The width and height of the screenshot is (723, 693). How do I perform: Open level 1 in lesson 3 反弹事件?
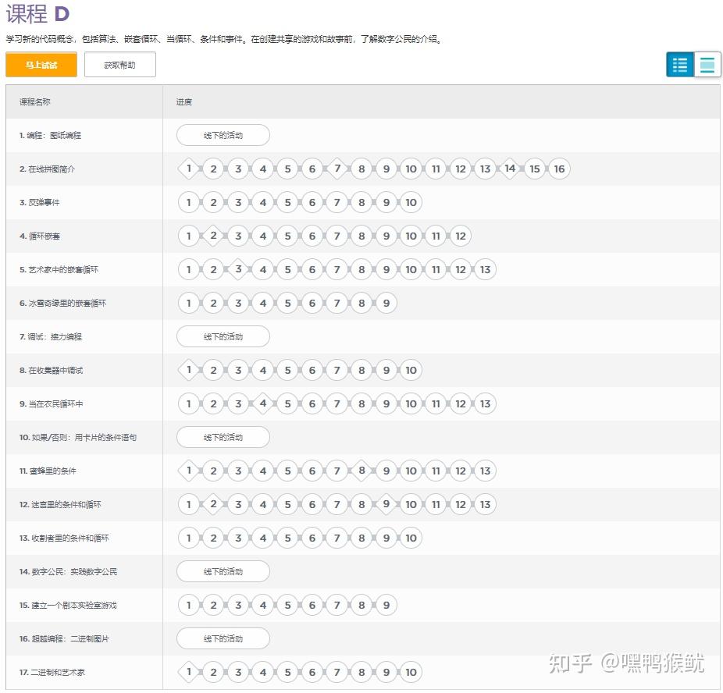(189, 202)
